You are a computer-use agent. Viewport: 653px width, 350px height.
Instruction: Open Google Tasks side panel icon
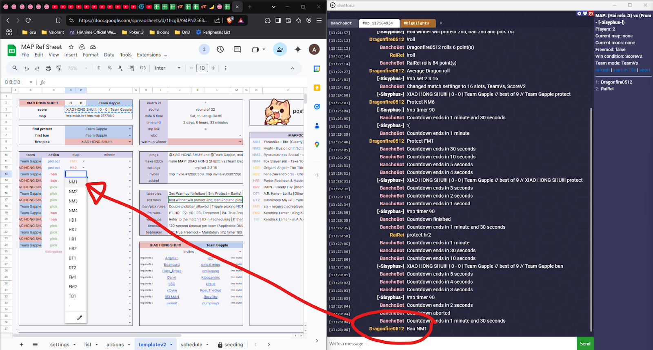(x=317, y=107)
